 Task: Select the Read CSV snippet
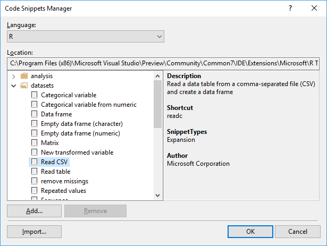55,162
